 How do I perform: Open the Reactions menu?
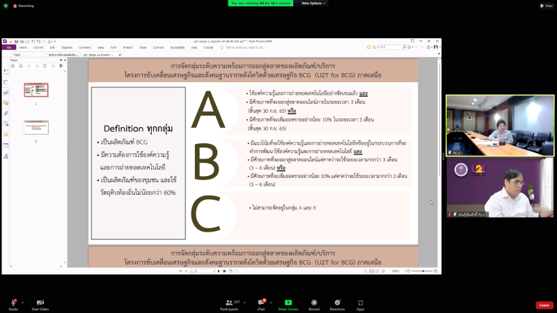(x=337, y=303)
